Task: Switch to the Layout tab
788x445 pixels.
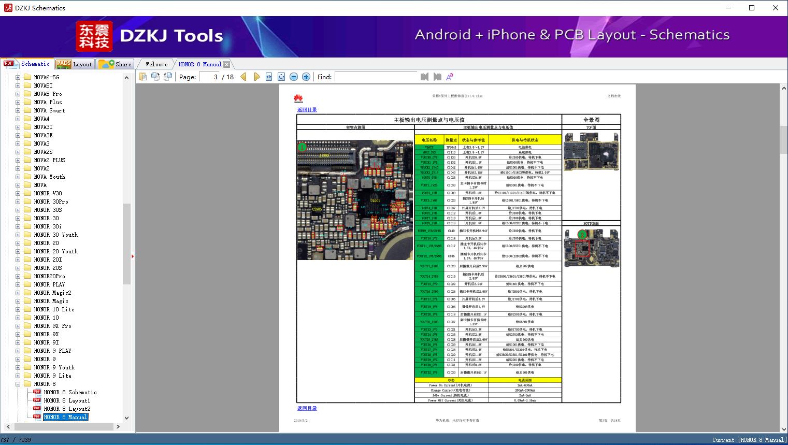Action: (x=74, y=64)
